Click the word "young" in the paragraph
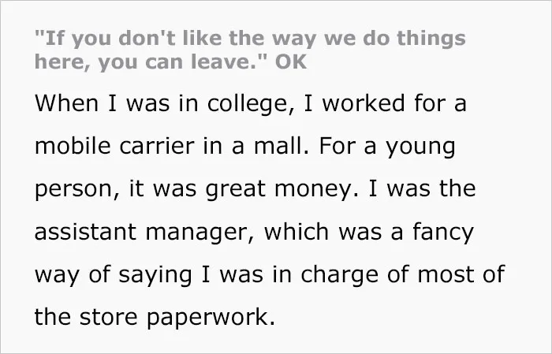552x354 pixels. pyautogui.click(x=420, y=147)
